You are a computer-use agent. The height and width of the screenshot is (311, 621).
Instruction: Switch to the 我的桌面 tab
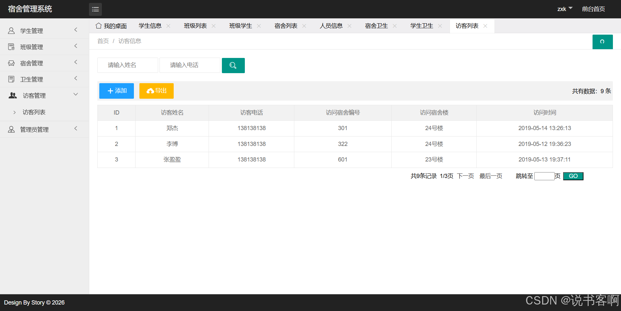[111, 26]
